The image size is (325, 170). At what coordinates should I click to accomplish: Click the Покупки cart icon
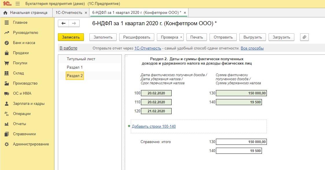point(7,63)
